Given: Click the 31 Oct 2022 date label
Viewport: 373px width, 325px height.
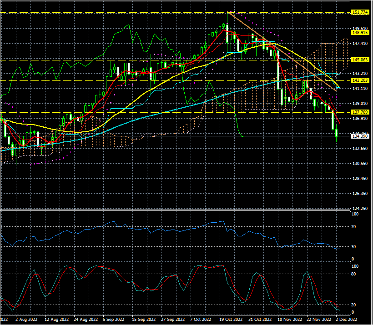Looking at the screenshot, I should 260,319.
